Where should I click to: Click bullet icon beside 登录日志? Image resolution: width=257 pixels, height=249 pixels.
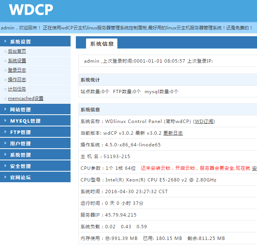5,71
